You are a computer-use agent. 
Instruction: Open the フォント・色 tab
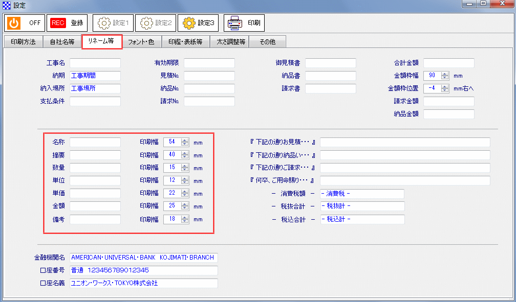141,41
